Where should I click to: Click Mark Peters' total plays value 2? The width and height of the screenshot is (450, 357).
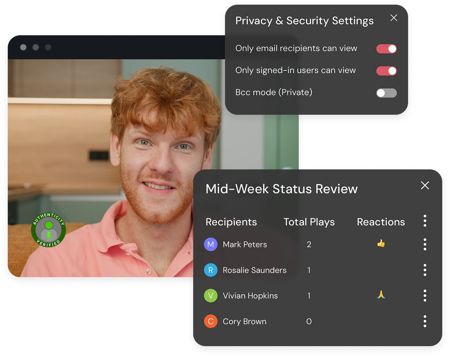309,244
